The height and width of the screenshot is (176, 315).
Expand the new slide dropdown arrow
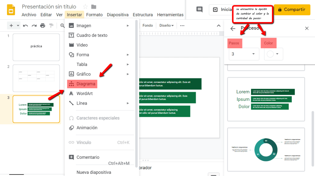[x=18, y=26]
